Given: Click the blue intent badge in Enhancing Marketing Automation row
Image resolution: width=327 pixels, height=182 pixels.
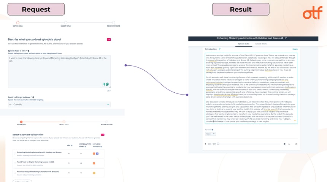Looking at the screenshot, I should pos(97,154).
